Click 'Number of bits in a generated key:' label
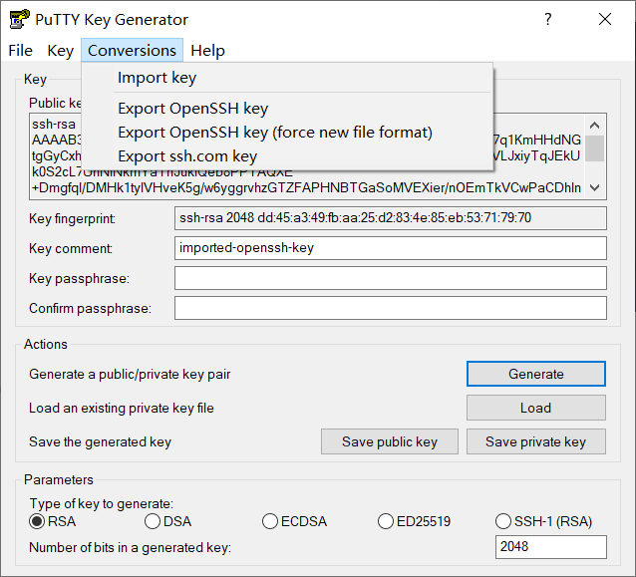Image resolution: width=636 pixels, height=577 pixels. point(131,548)
